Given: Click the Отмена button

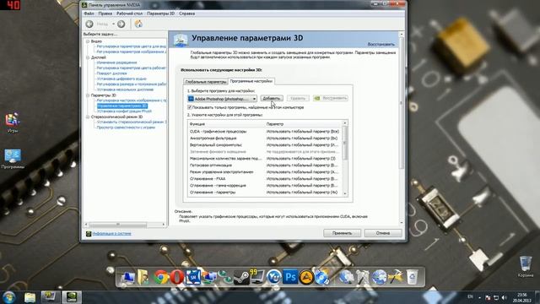Looking at the screenshot, I should tap(383, 233).
